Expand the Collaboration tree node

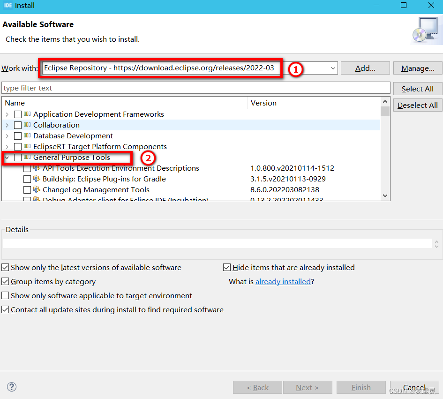[7, 125]
